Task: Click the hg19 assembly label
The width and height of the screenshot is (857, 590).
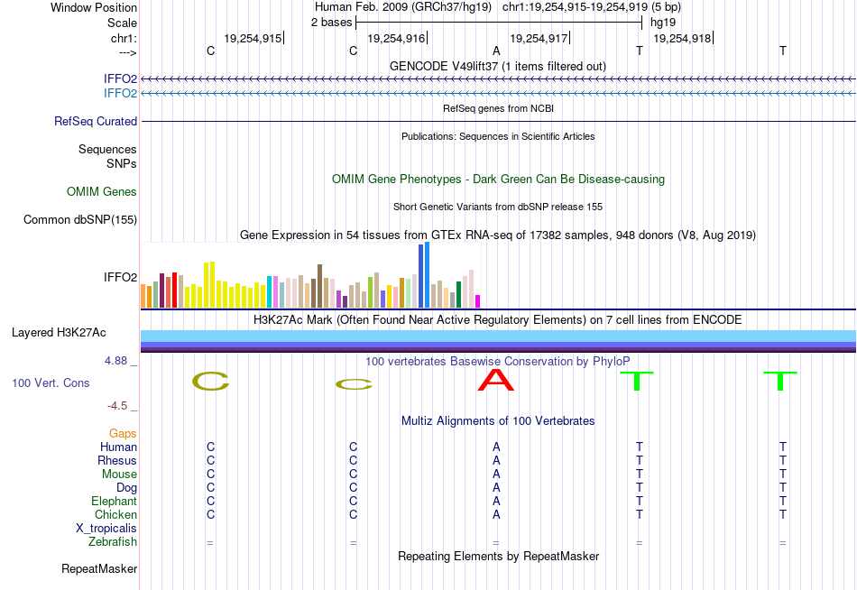Action: coord(663,23)
